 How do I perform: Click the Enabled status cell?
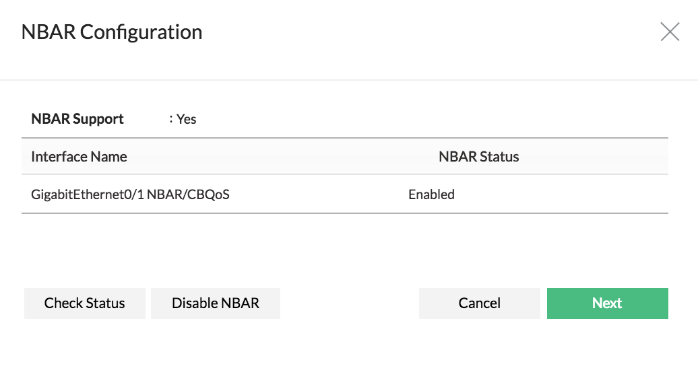431,194
